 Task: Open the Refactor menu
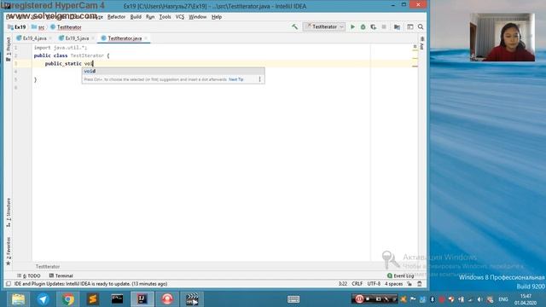point(116,17)
